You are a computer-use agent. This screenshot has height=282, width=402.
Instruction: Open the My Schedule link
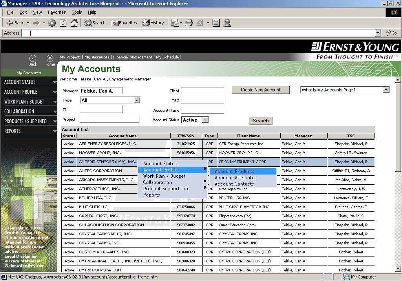pos(167,57)
